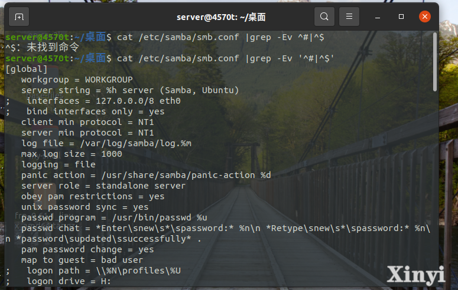Click the 'passwd chat' line
This screenshot has height=290, width=458.
pos(217,233)
